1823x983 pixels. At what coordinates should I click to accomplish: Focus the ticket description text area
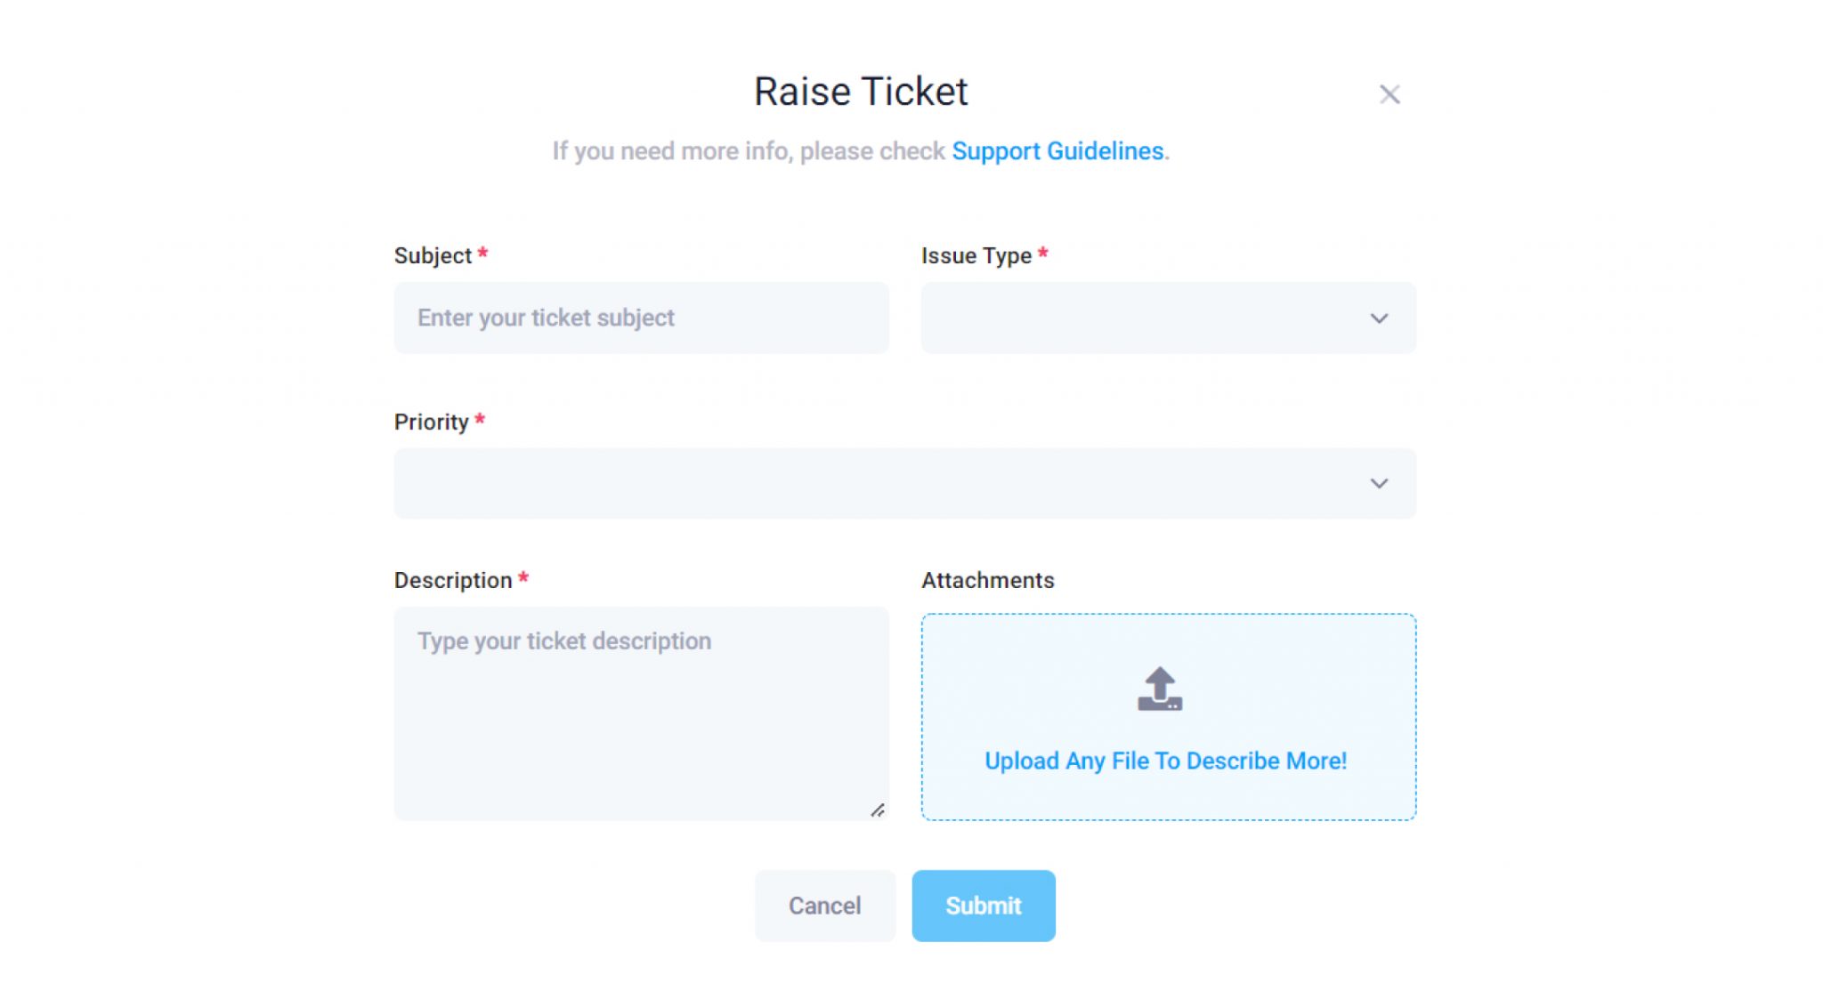tap(641, 712)
